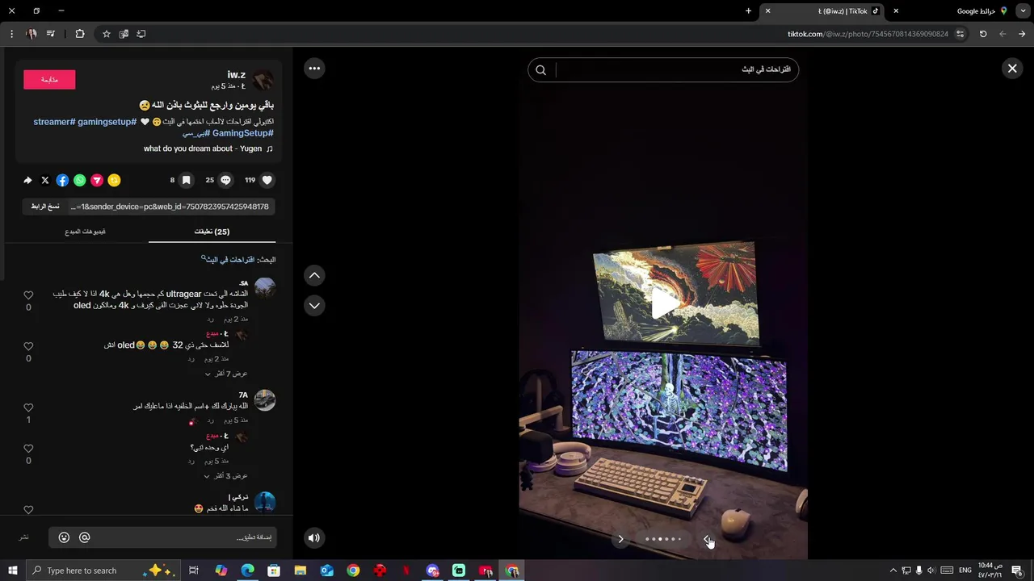Open Netflix from taskbar
The width and height of the screenshot is (1034, 581).
406,571
